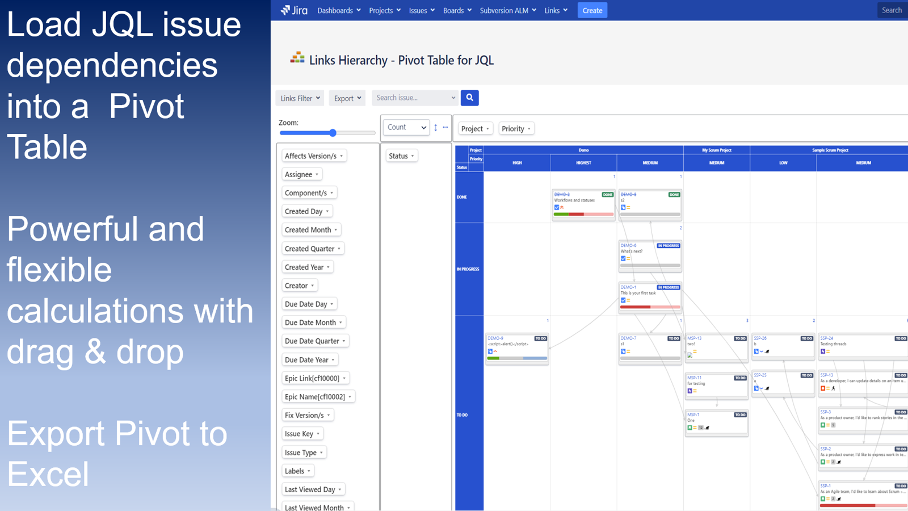Open issue card DEMO-9
The height and width of the screenshot is (511, 908).
pyautogui.click(x=517, y=349)
